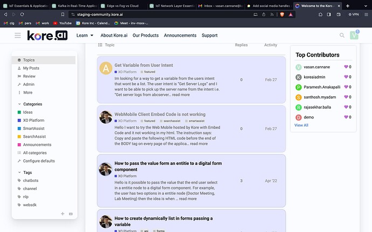Click the yellow SearchAssist category swatch

[19, 137]
